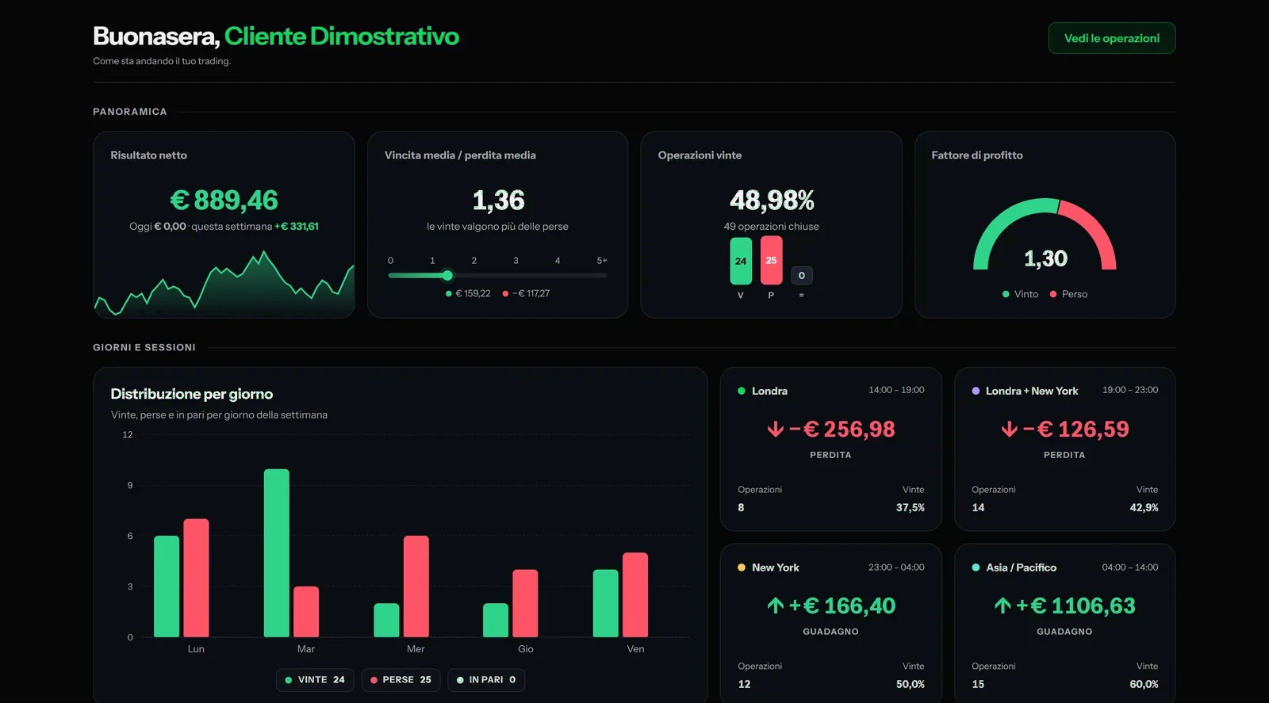Click the Londra session time 14:00 – 19:00

coord(896,390)
